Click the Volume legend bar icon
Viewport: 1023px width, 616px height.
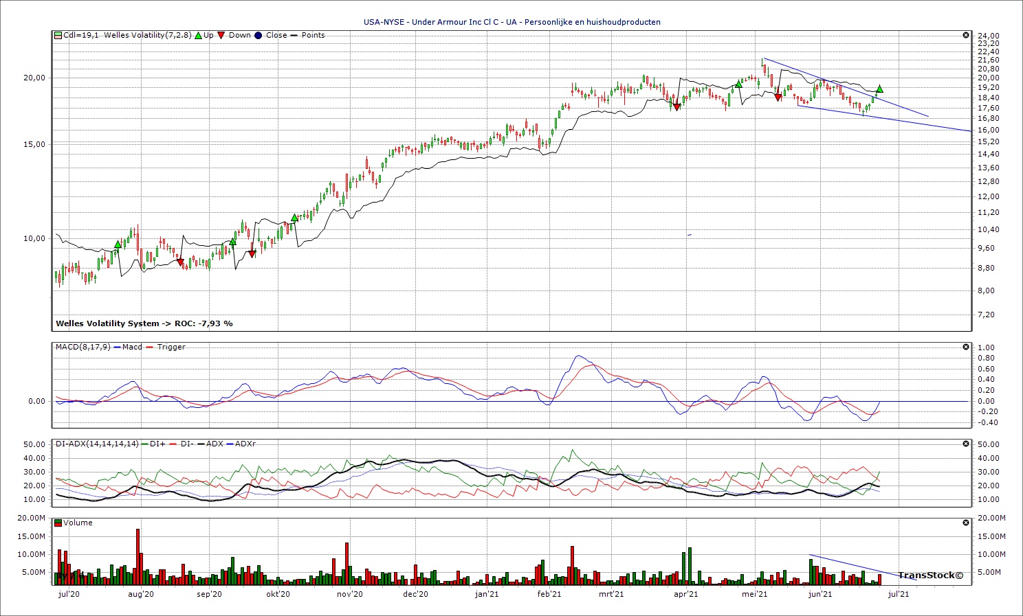[58, 523]
